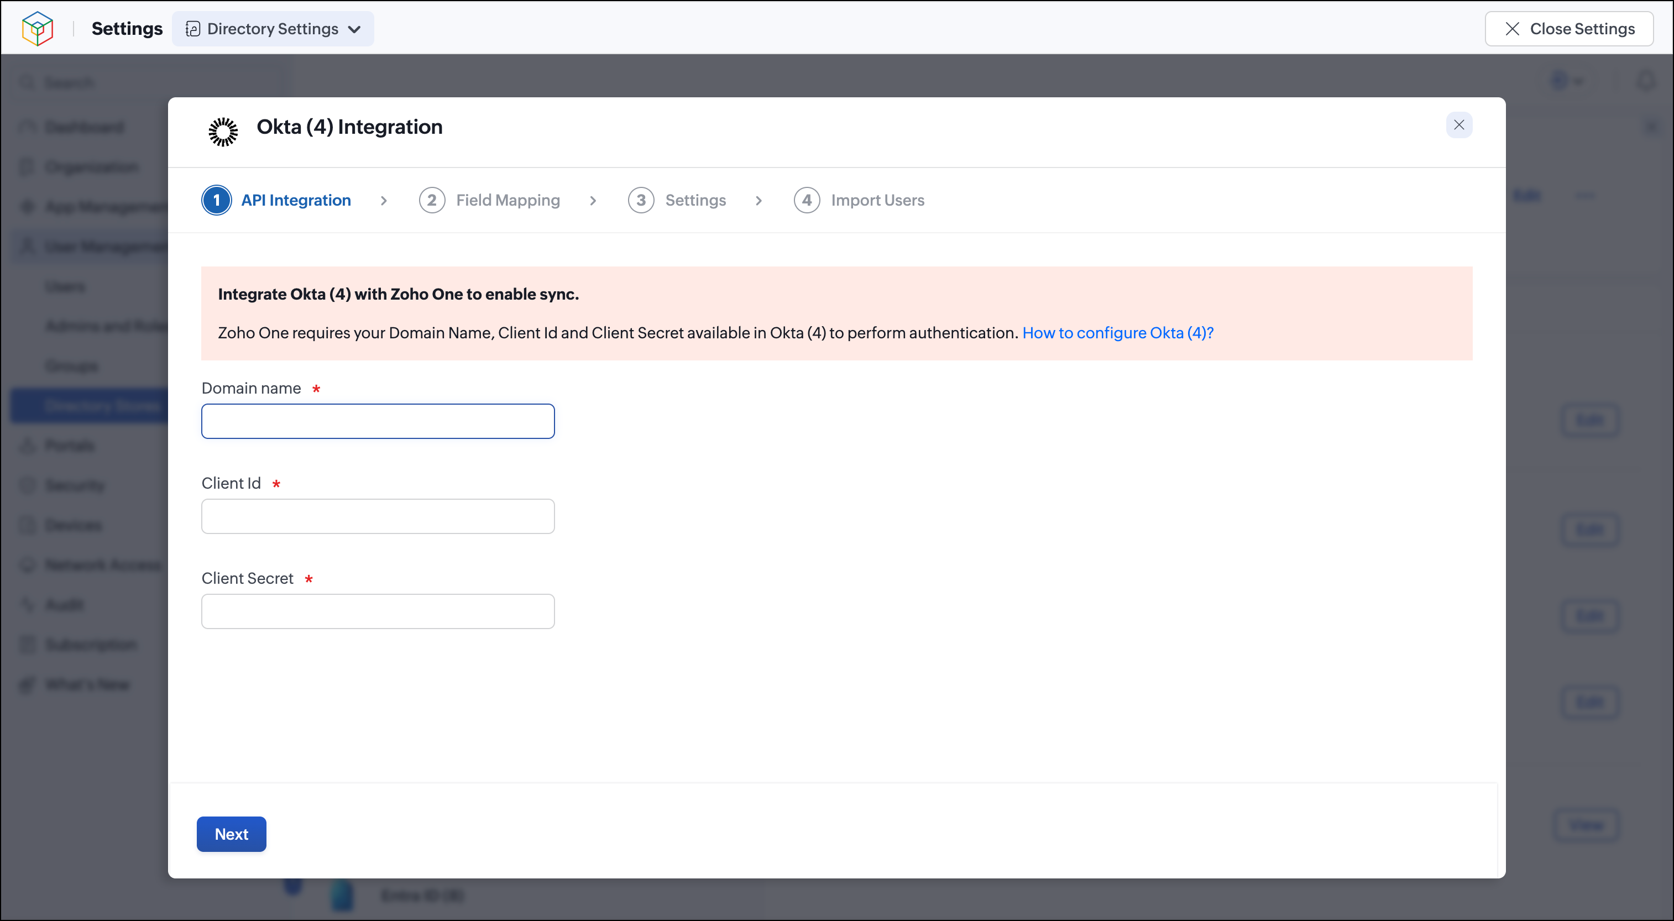Screen dimensions: 1674x921
Task: Open the How to configure Okta link
Action: tap(1118, 333)
